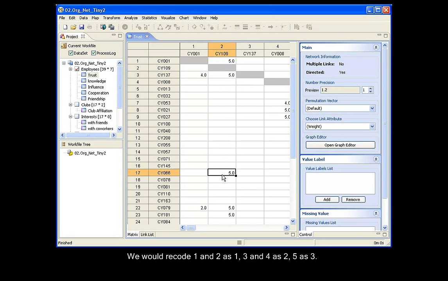Switch to the Matrix tab
The image size is (448, 281).
click(x=133, y=235)
